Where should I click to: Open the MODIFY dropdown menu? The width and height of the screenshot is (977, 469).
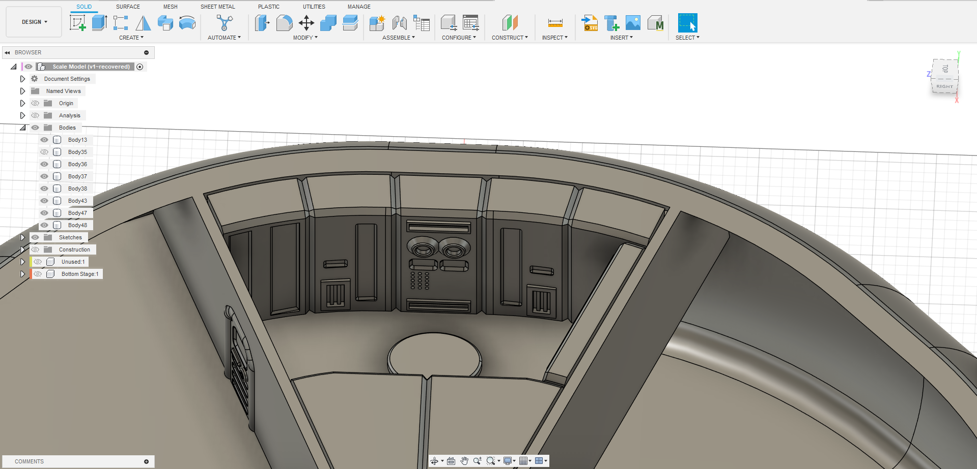[x=305, y=38]
